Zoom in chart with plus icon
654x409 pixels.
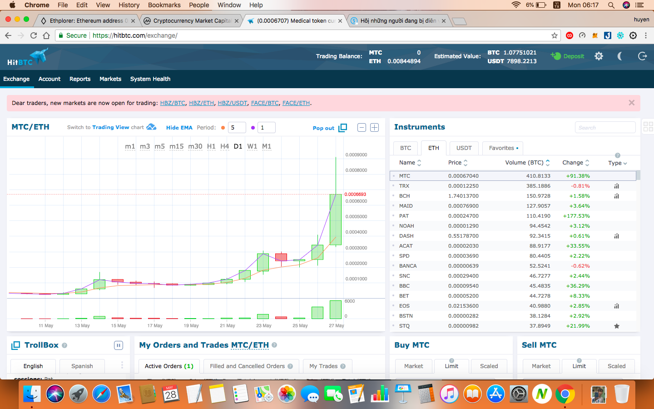pos(374,128)
